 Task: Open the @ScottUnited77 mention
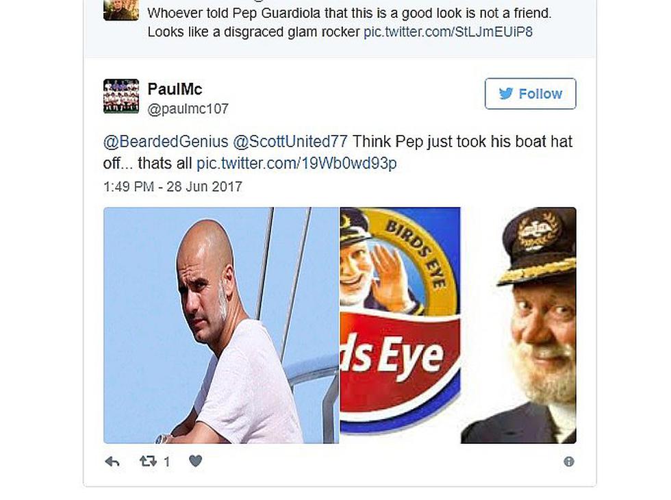(290, 141)
